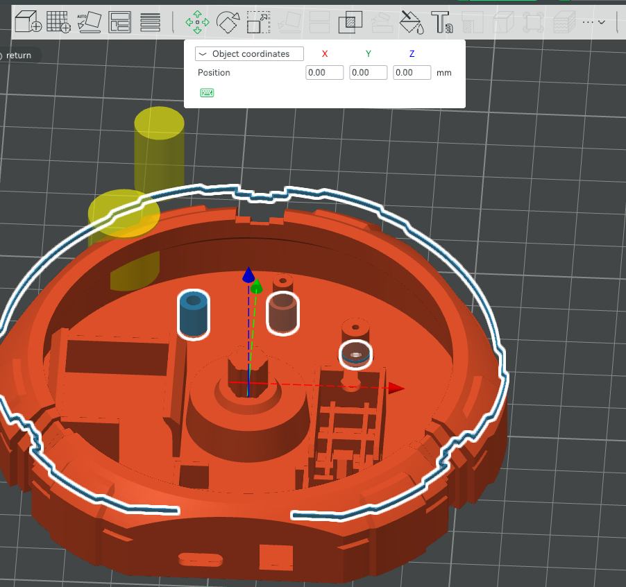Run Auto orient from the toolbar
The height and width of the screenshot is (587, 626).
(89, 22)
